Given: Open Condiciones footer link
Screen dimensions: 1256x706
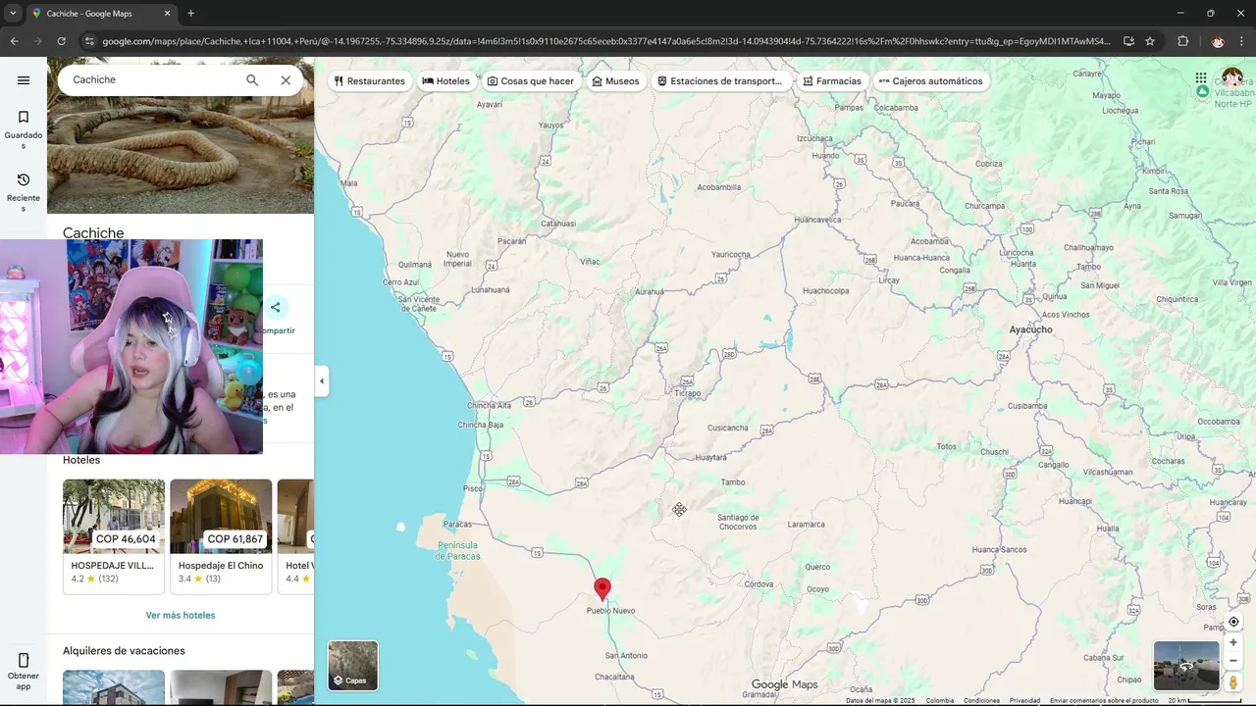Looking at the screenshot, I should click(981, 700).
